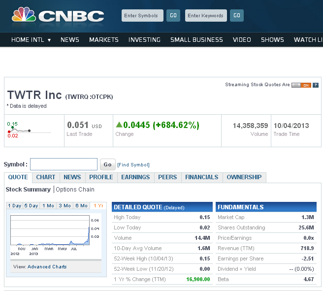323x291 pixels.
Task: Click the Symbol input box
Action: 64,164
